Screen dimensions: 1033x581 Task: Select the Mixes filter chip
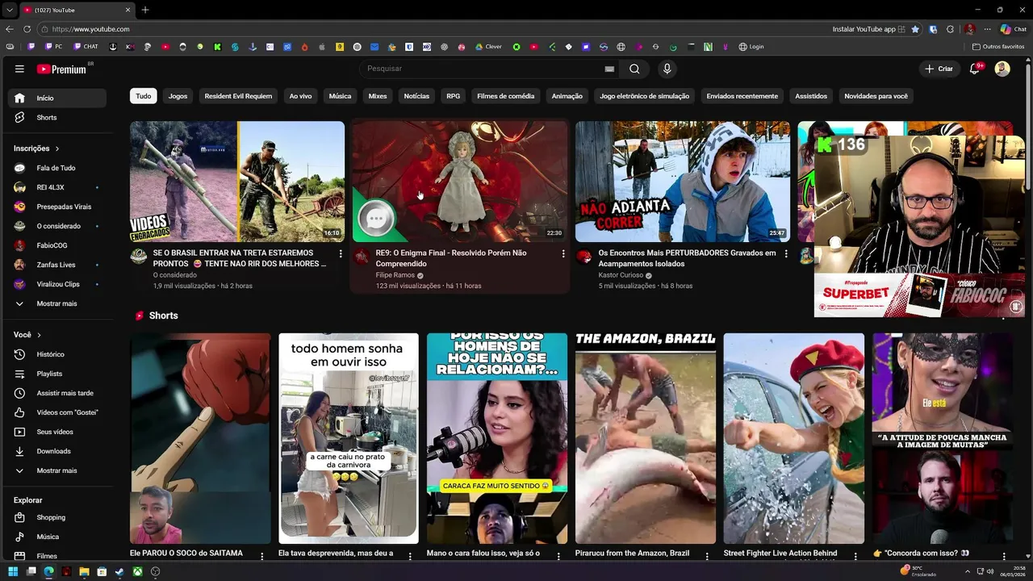378,96
